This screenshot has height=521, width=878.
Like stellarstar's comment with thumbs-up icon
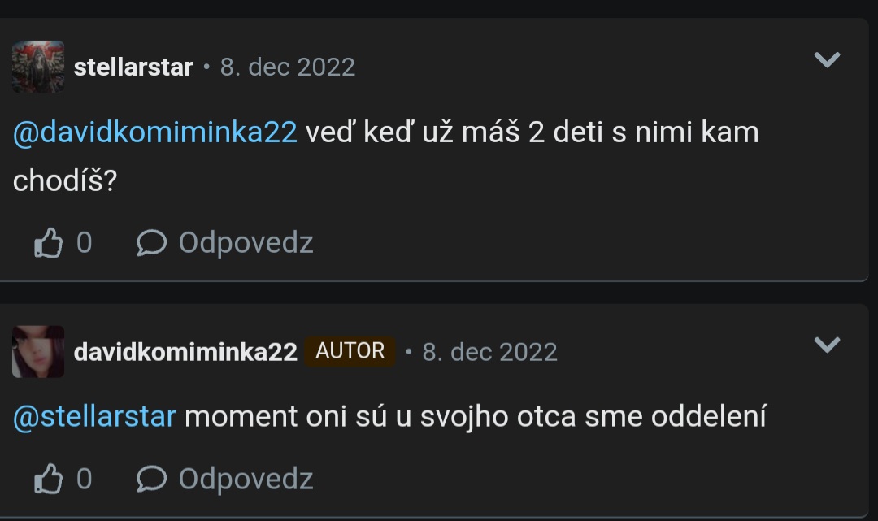pos(48,243)
